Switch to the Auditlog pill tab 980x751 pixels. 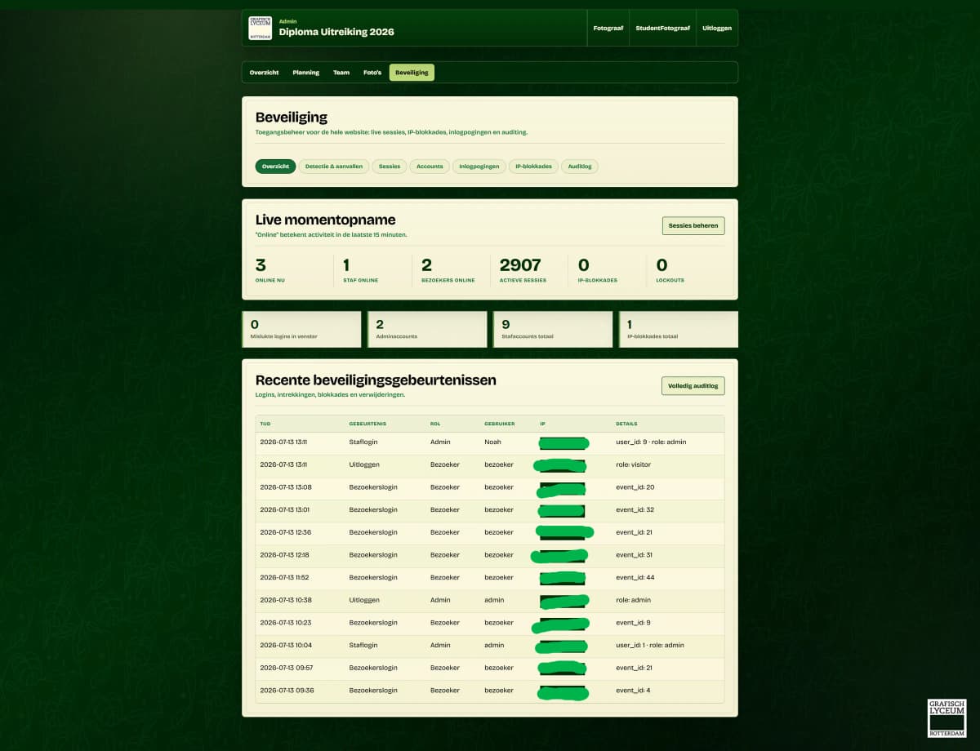coord(580,167)
